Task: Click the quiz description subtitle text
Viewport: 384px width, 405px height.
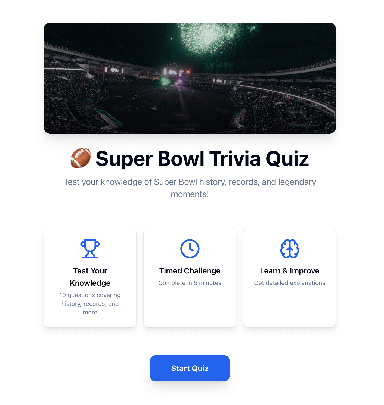Action: [x=190, y=188]
